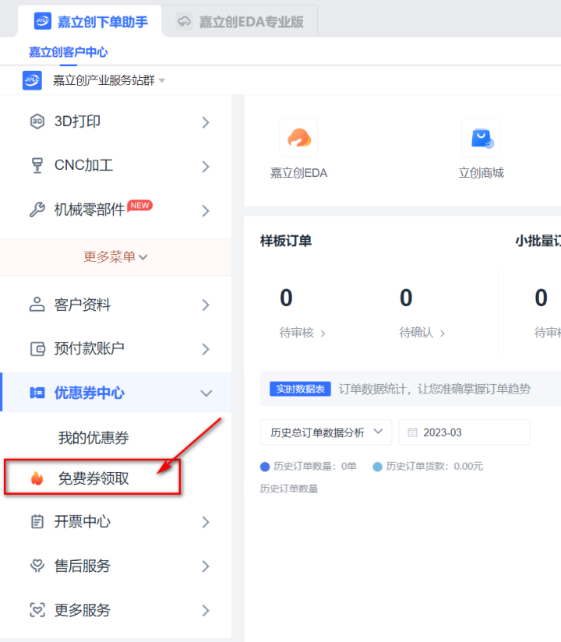The image size is (561, 642).
Task: Expand 更多菜单 to show more menus
Action: [x=115, y=257]
